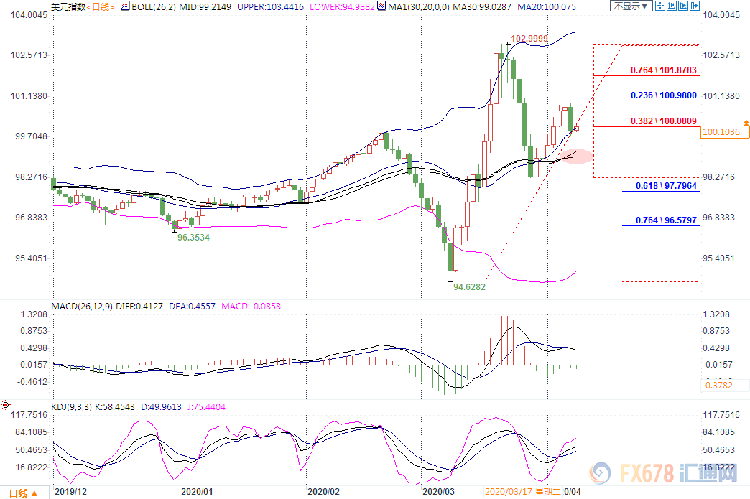
Task: Click the 美元指数 title label
Action: 70,6
